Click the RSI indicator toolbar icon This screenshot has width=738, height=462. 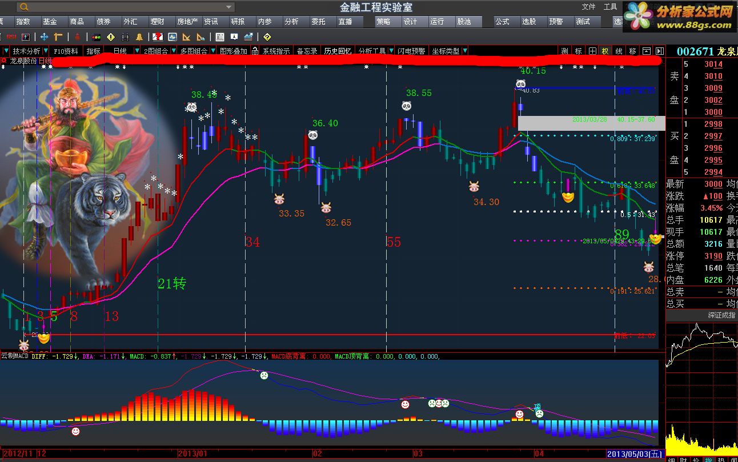(11, 37)
